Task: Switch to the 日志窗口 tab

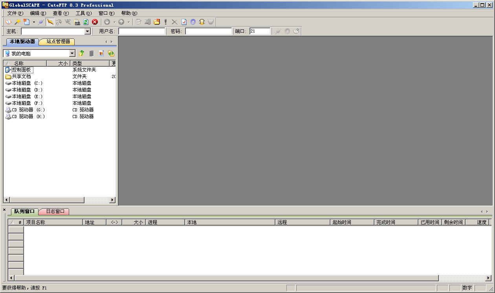Action: pyautogui.click(x=55, y=211)
